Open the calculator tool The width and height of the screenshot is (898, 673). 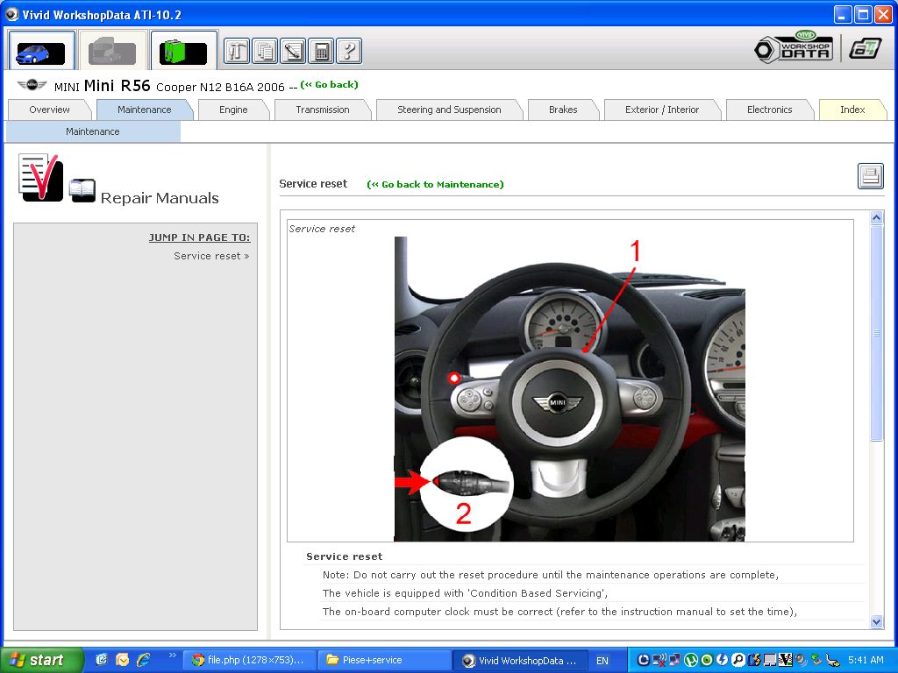pos(321,51)
